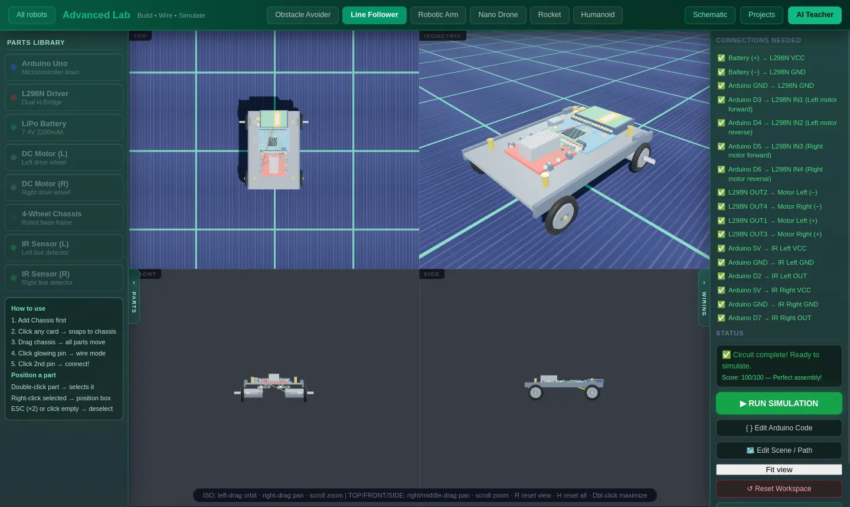The width and height of the screenshot is (850, 507).
Task: Open the Humanoid tab
Action: point(598,15)
